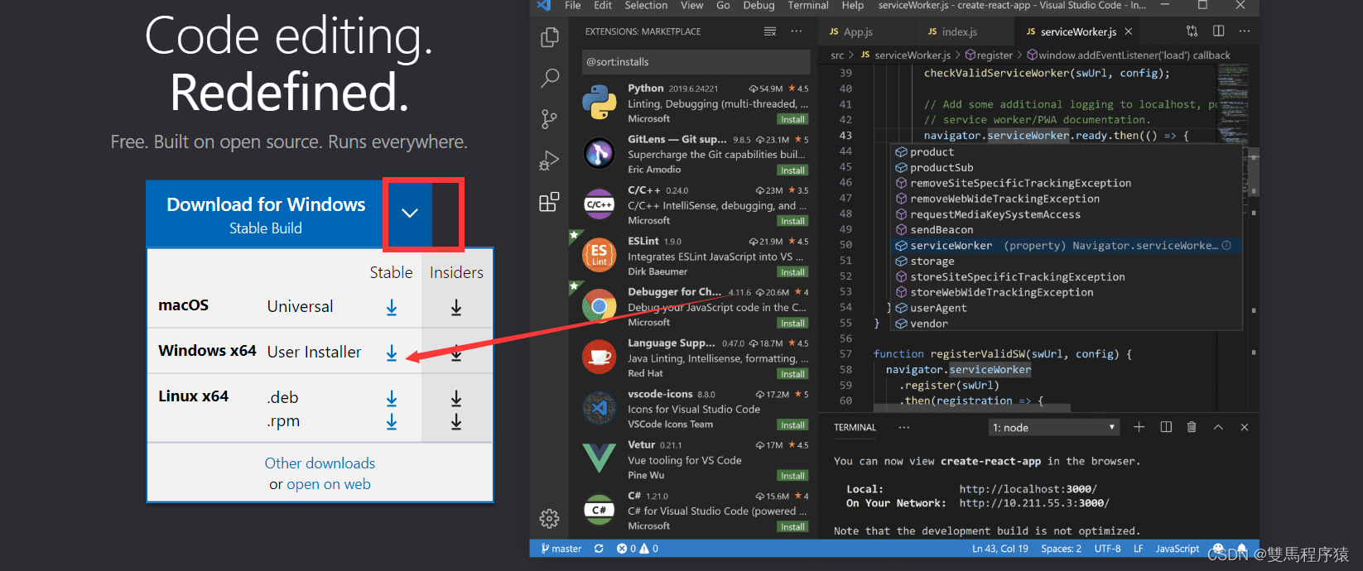The width and height of the screenshot is (1363, 571).
Task: Split the editor with the split icon
Action: 1218,31
